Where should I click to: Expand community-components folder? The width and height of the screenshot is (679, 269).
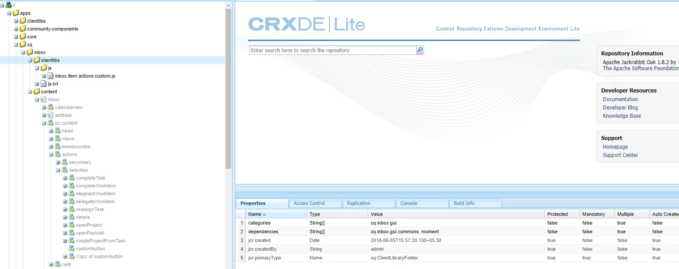click(16, 29)
